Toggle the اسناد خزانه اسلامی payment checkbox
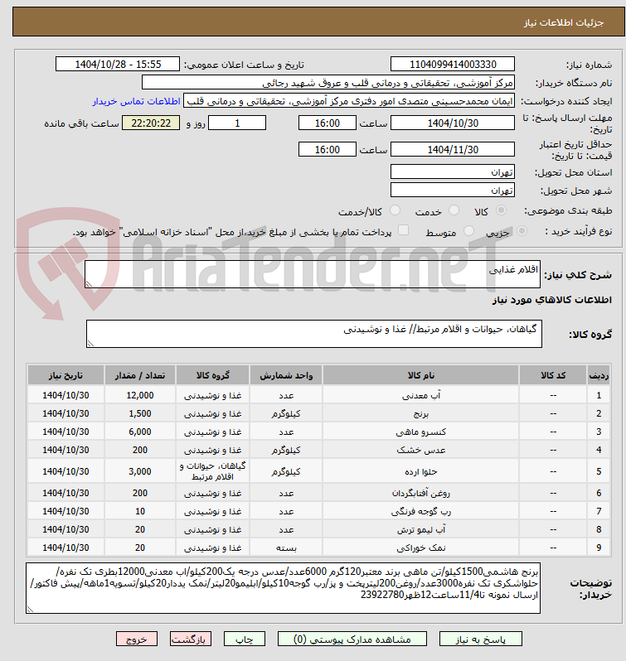The height and width of the screenshot is (661, 626). (x=404, y=229)
